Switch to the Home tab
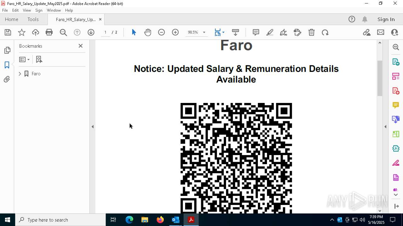The height and width of the screenshot is (226, 403). click(x=12, y=19)
